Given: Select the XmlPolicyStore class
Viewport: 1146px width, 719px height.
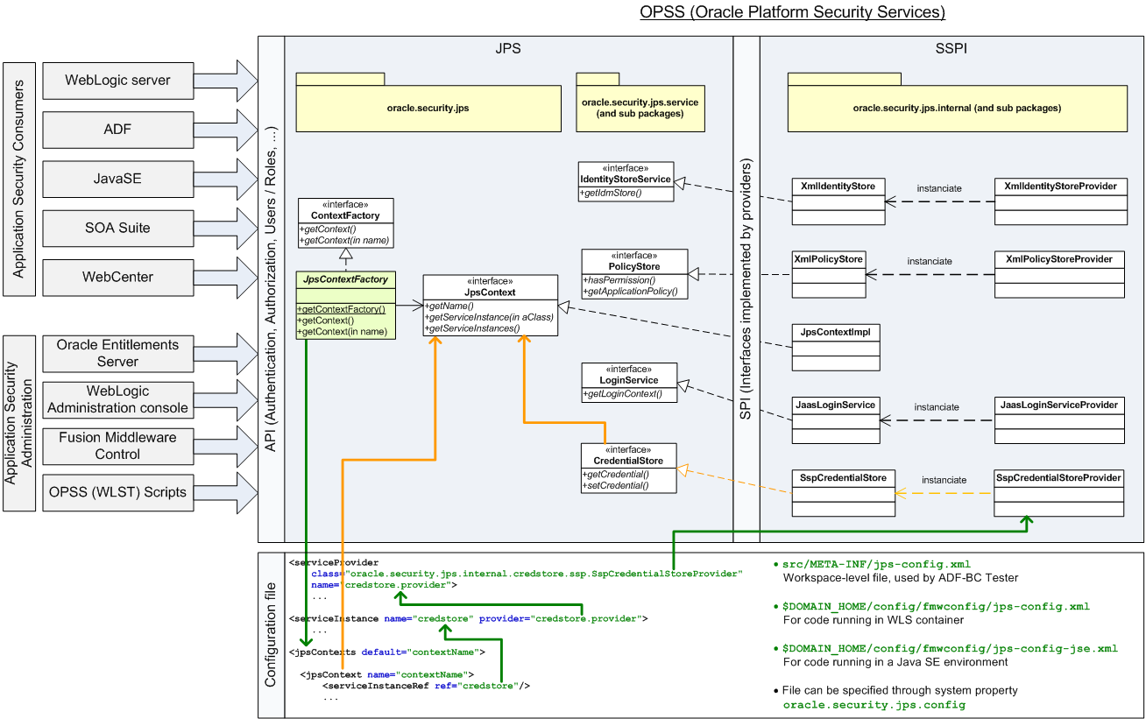Looking at the screenshot, I should coord(828,275).
